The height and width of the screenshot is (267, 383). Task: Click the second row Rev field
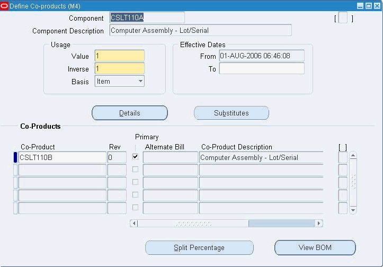(117, 170)
